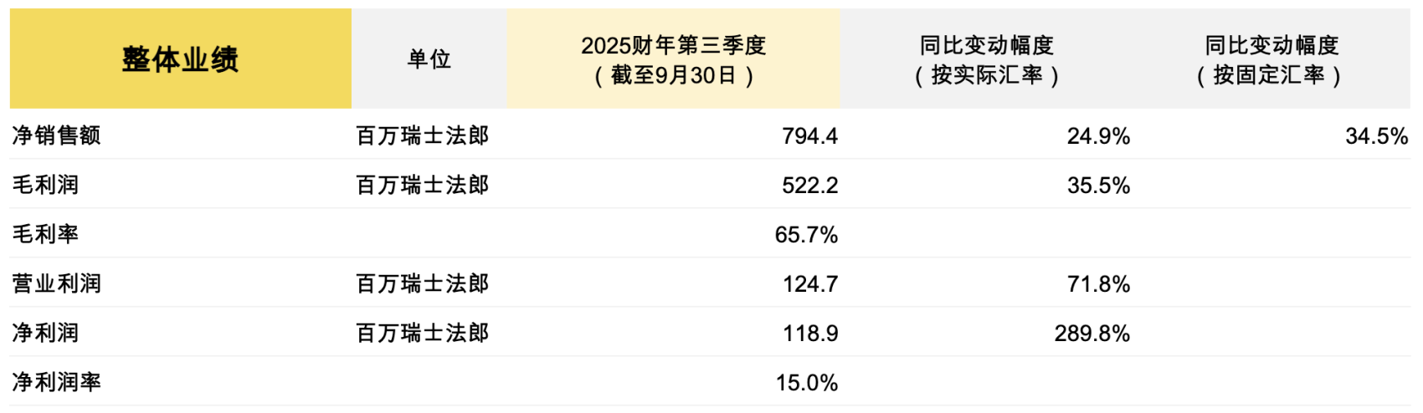Click the 34.5% fixed-rate growth cell
Screen dimensions: 1423x413
[x=1376, y=135]
